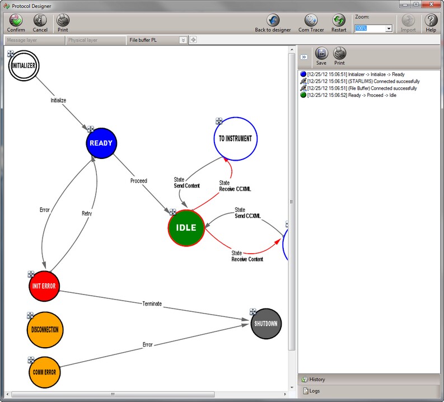This screenshot has height=402, width=444.
Task: Click the disabled Import icon
Action: (x=408, y=23)
